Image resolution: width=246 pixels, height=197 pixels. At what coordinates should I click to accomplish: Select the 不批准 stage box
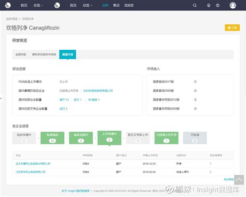[195, 138]
